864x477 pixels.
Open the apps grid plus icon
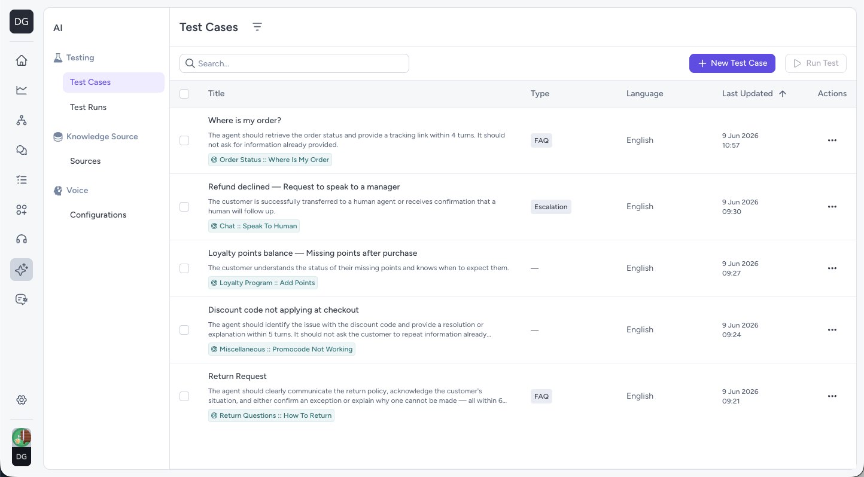[x=22, y=210]
